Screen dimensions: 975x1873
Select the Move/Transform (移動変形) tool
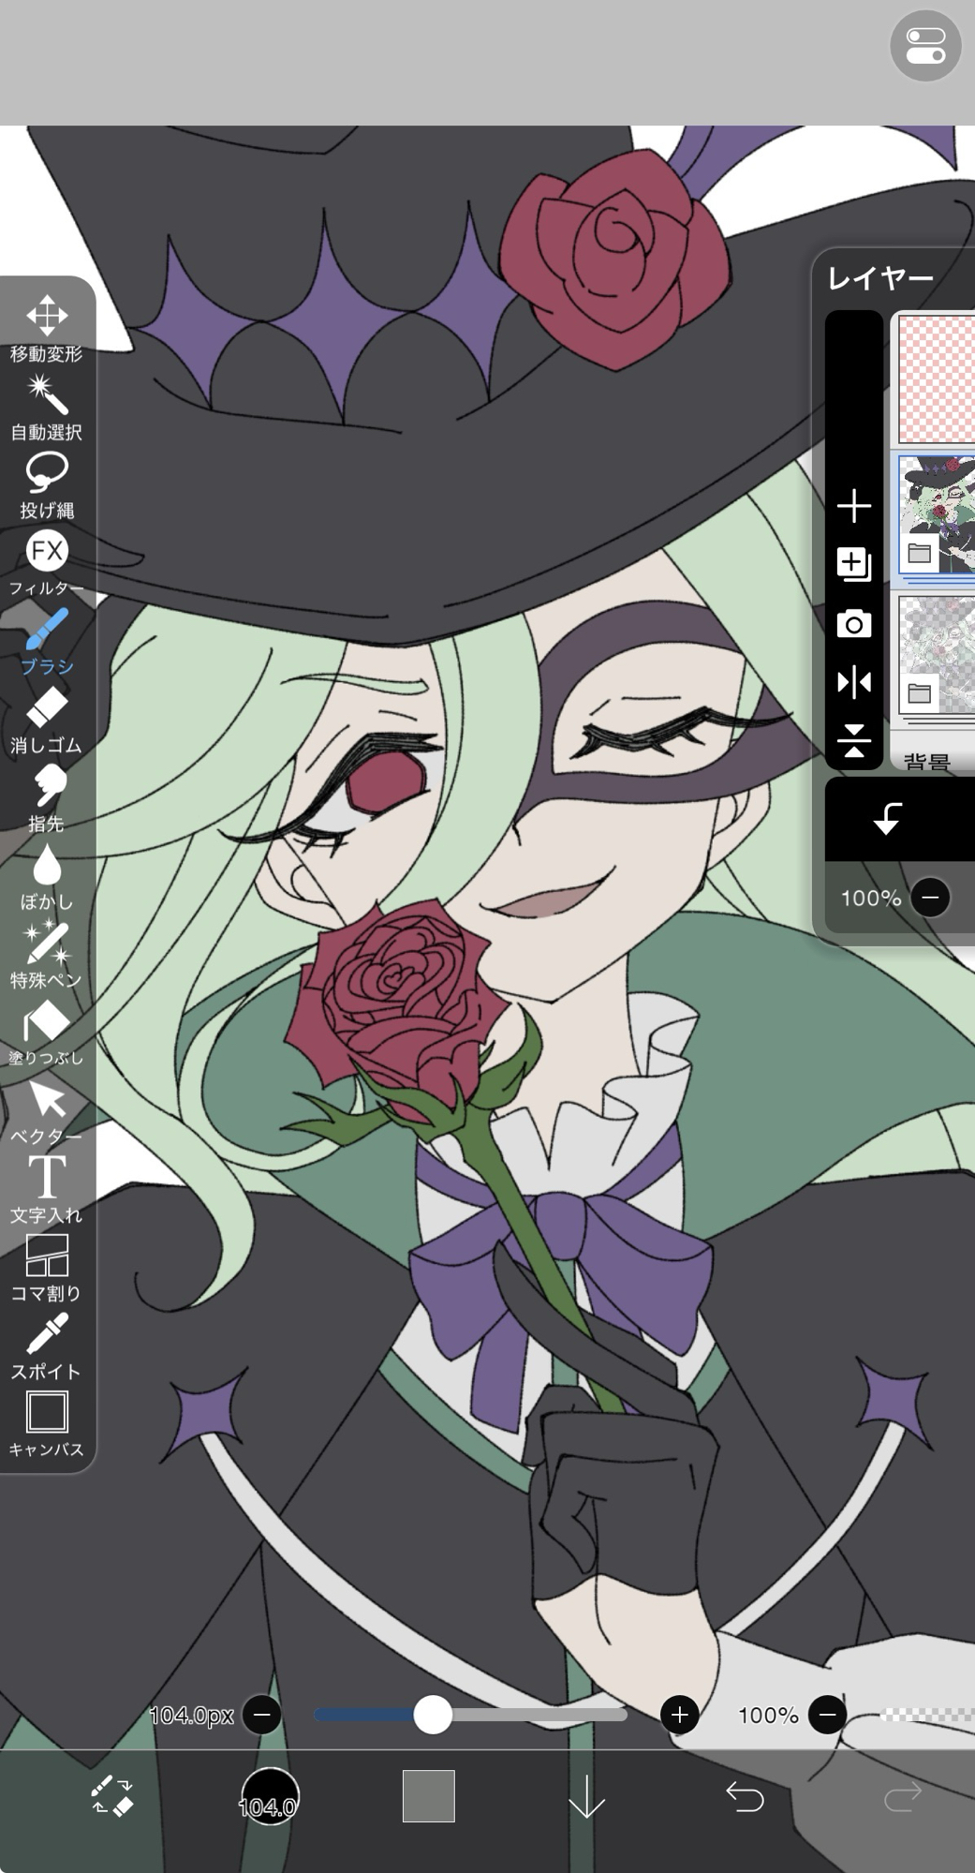click(x=46, y=327)
